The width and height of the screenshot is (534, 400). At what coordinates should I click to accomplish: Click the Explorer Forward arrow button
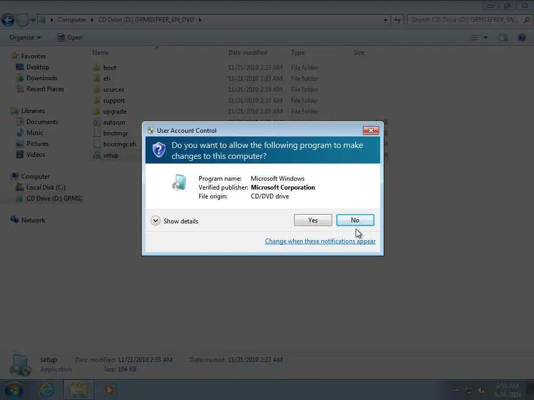click(22, 20)
